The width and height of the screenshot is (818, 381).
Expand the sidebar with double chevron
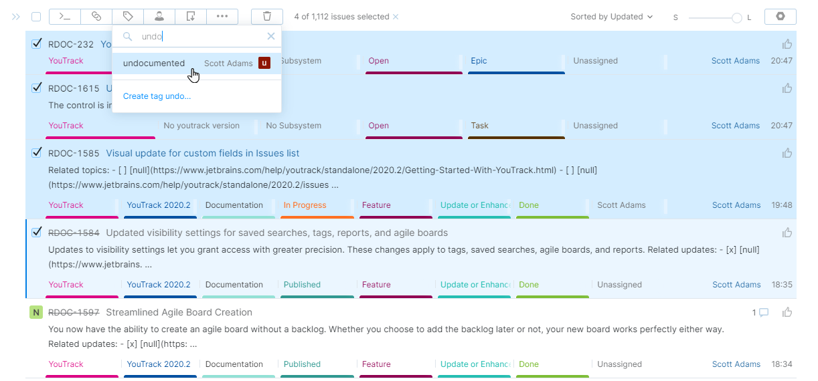pos(16,17)
